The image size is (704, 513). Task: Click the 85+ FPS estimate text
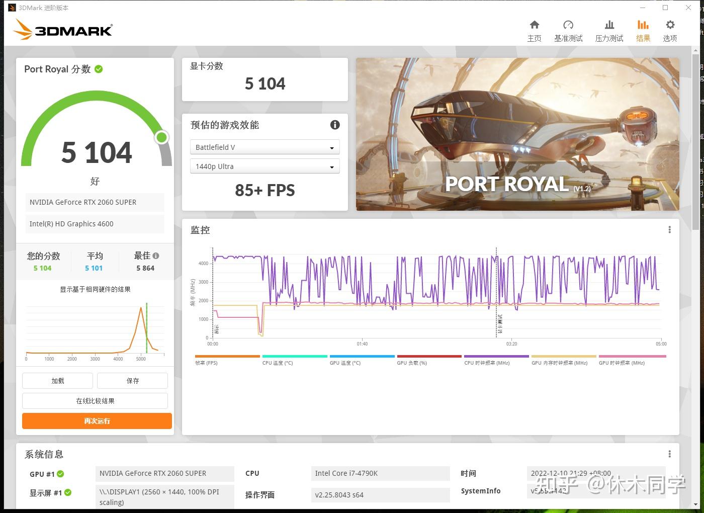pyautogui.click(x=265, y=190)
